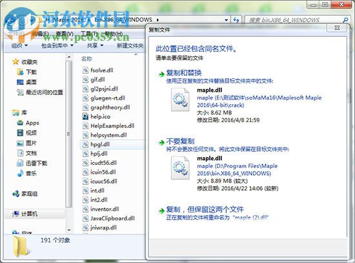Click the Explorer search input field
Screen dimensions: 355x263
pyautogui.click(x=294, y=20)
